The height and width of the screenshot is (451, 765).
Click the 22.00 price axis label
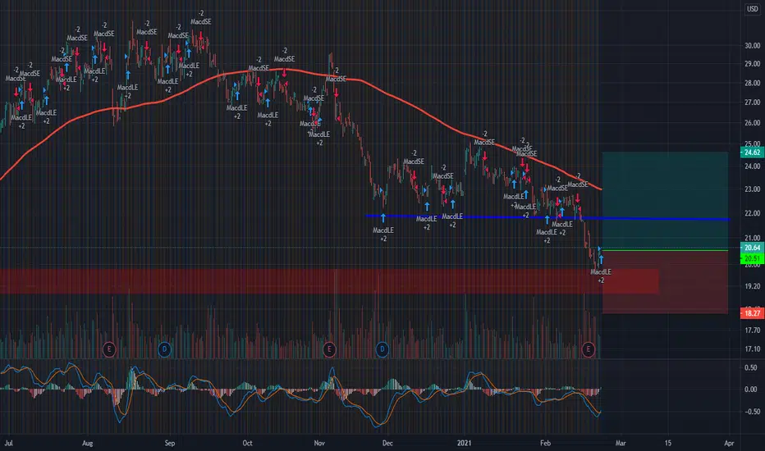pos(752,213)
